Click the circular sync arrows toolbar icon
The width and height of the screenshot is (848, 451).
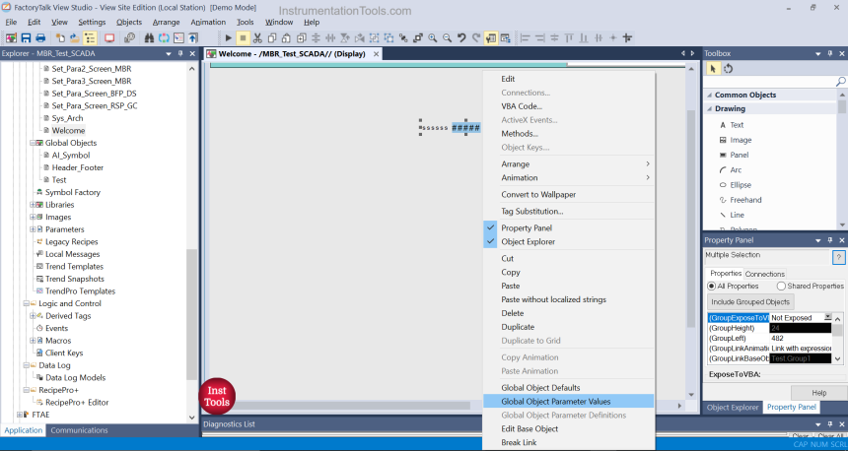pyautogui.click(x=164, y=37)
